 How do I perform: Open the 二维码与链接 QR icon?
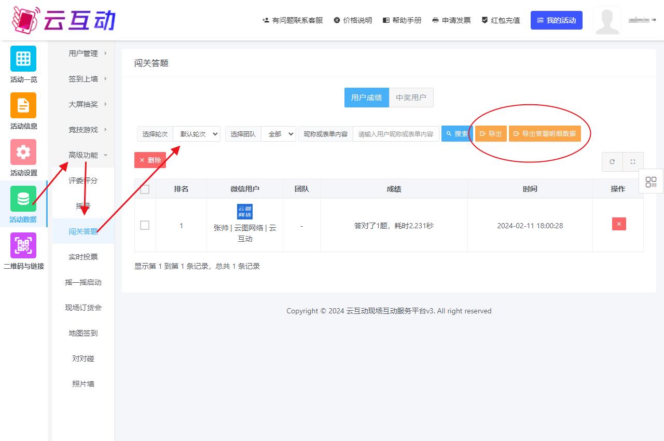click(x=23, y=245)
